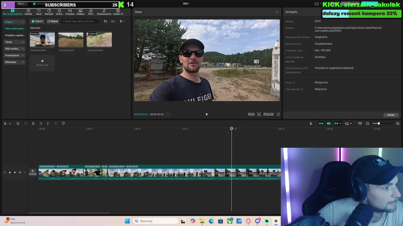Viewport: 403px width, 226px height.
Task: Open the Dostosowanie adjustment tab
Action: (104, 12)
